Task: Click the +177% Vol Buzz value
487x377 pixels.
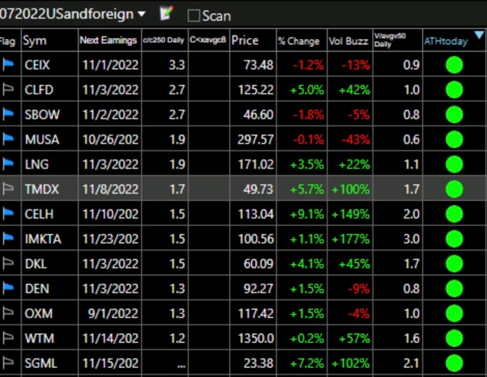Action: pos(351,239)
